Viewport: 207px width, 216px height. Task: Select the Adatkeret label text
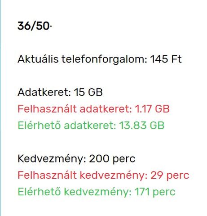click(x=44, y=92)
